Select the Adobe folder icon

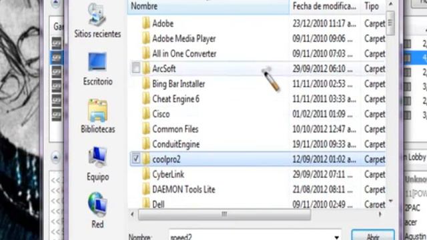(146, 23)
